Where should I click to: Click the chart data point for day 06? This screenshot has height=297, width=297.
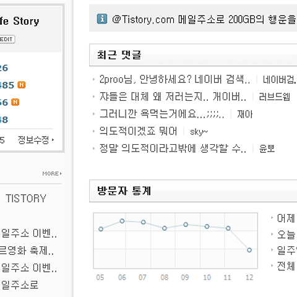coord(122,221)
